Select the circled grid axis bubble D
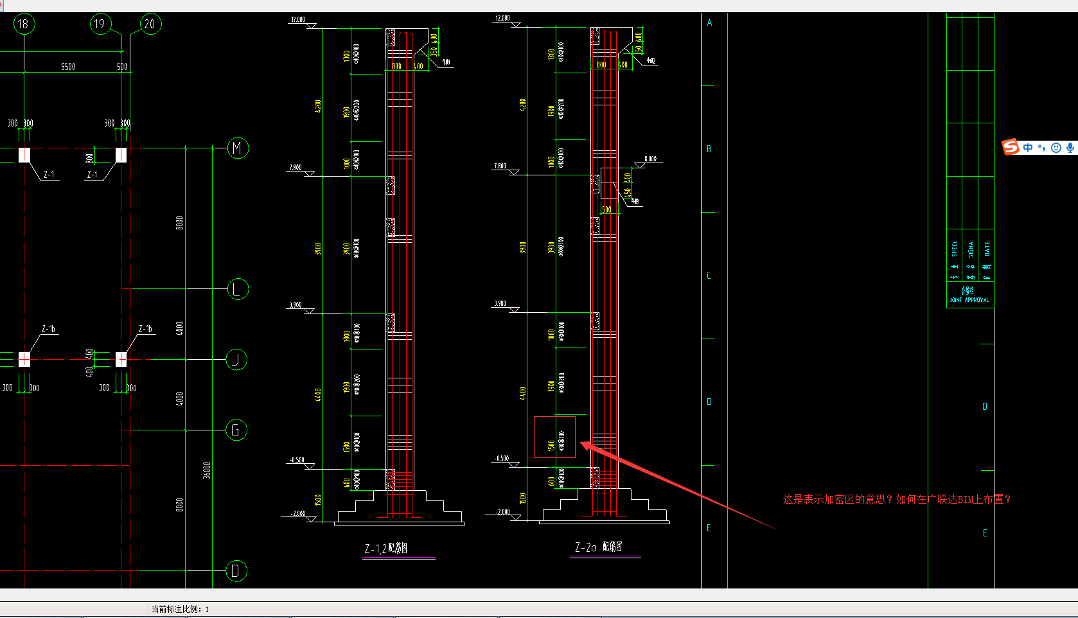This screenshot has width=1078, height=618. click(236, 570)
